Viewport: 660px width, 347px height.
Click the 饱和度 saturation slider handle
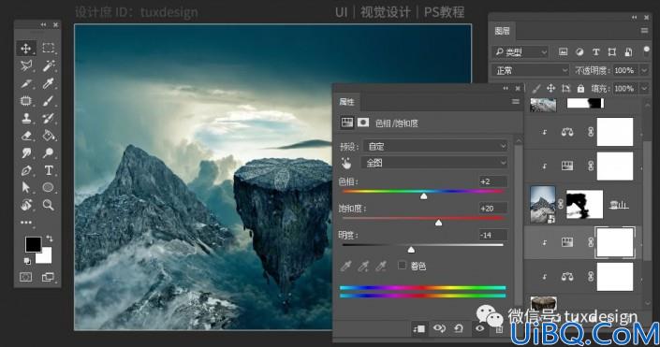tap(439, 223)
